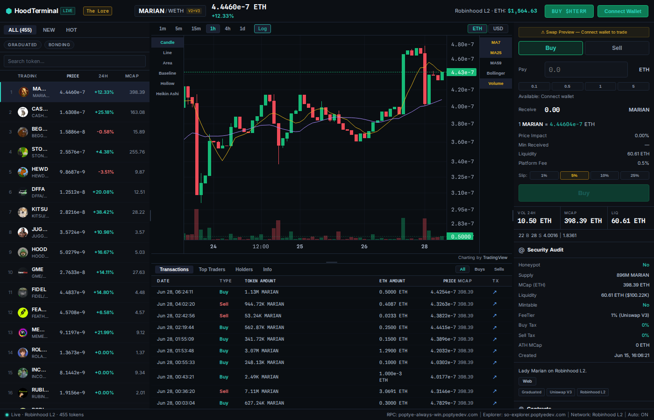
Task: Set slippage to 10%
Action: 604,175
